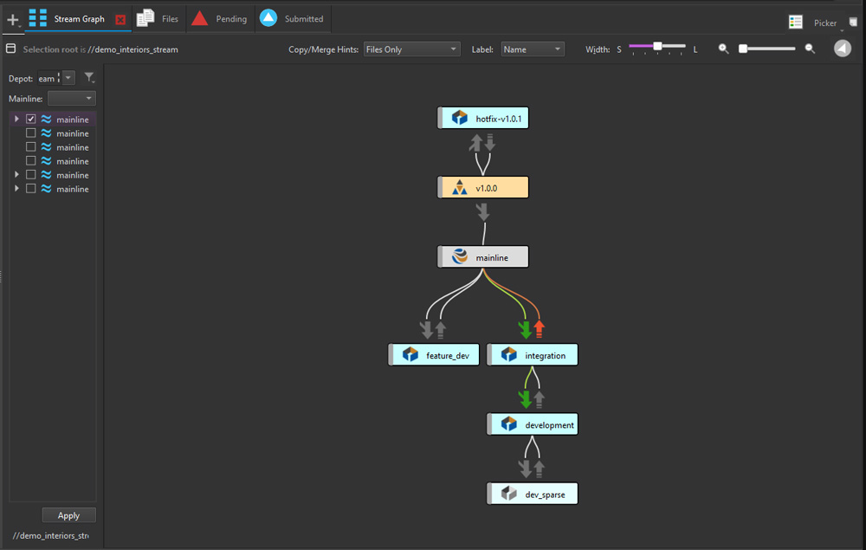Image resolution: width=866 pixels, height=550 pixels.
Task: Click the new connection plus icon
Action: (x=11, y=17)
